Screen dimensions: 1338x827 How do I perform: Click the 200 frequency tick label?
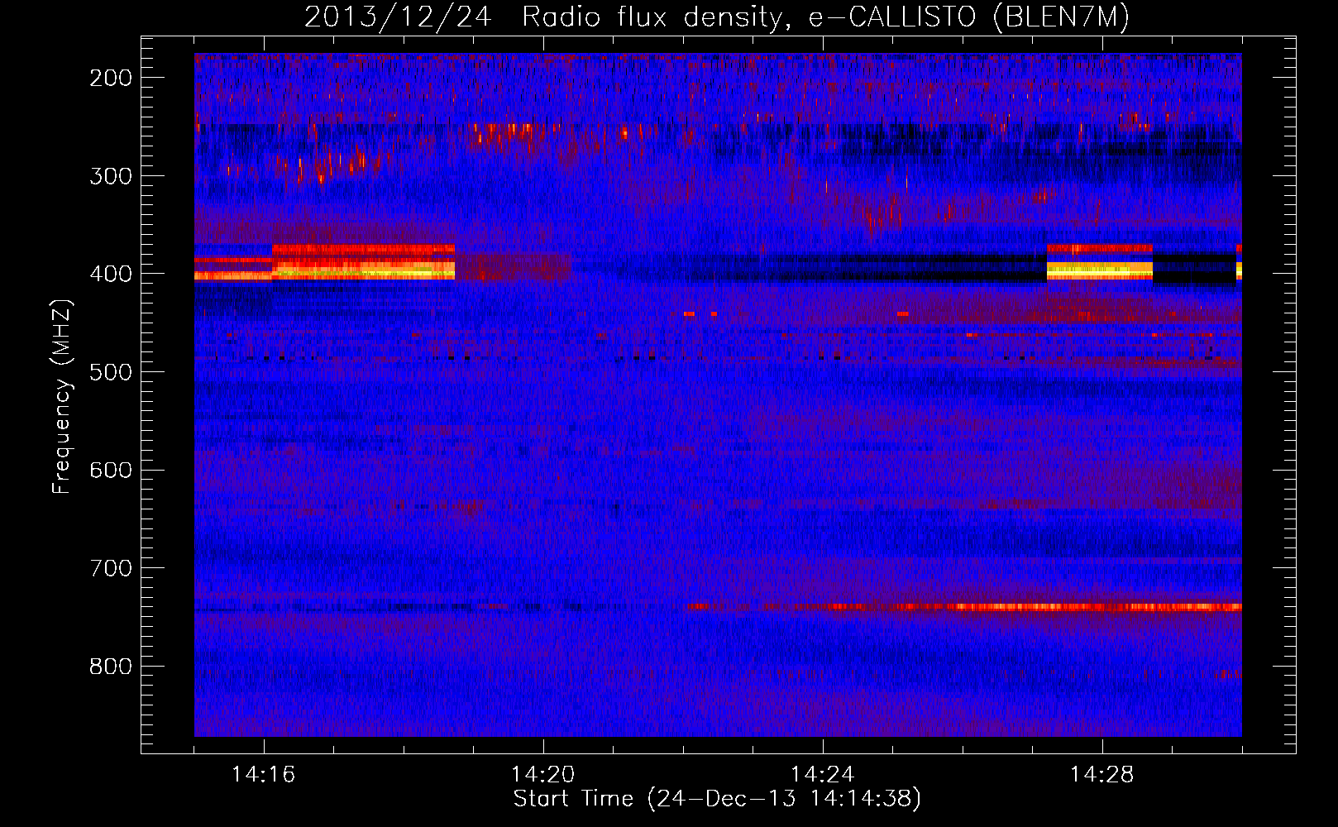pos(111,78)
